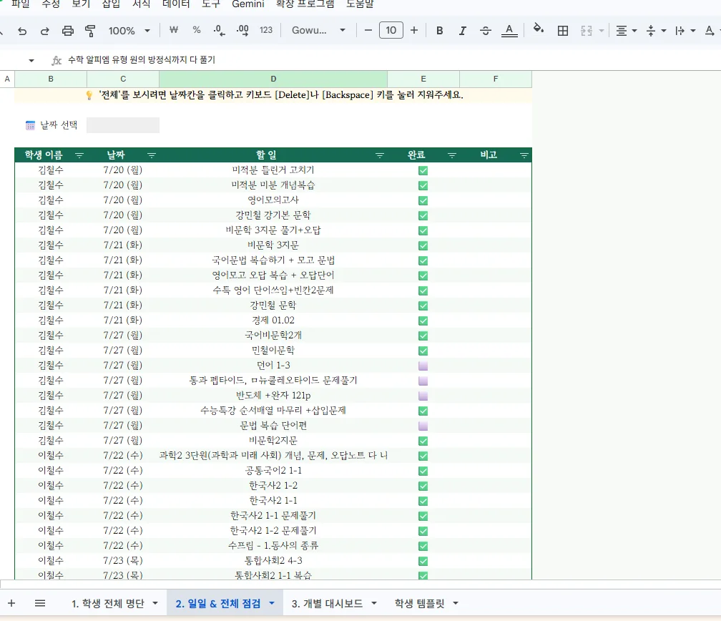Screen dimensions: 721x621
Task: Uncheck 완료 for 미적분 틀린거 고치기
Action: tap(423, 171)
